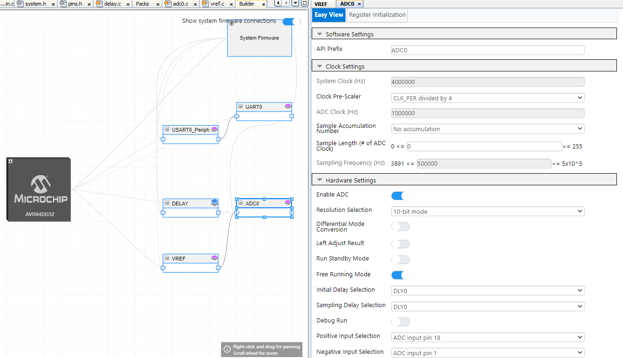Open Positive Input Selection dropdown

click(x=487, y=337)
